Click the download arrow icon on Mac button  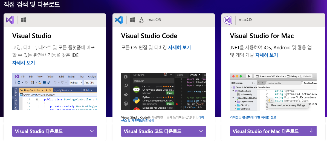[311, 131]
